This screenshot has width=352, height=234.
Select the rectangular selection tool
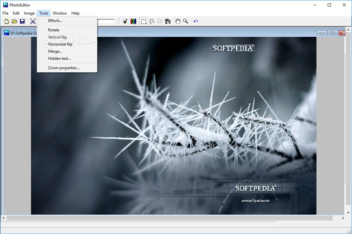click(144, 22)
